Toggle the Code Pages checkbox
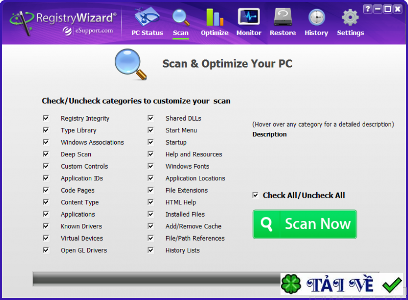The image size is (408, 300). point(46,190)
